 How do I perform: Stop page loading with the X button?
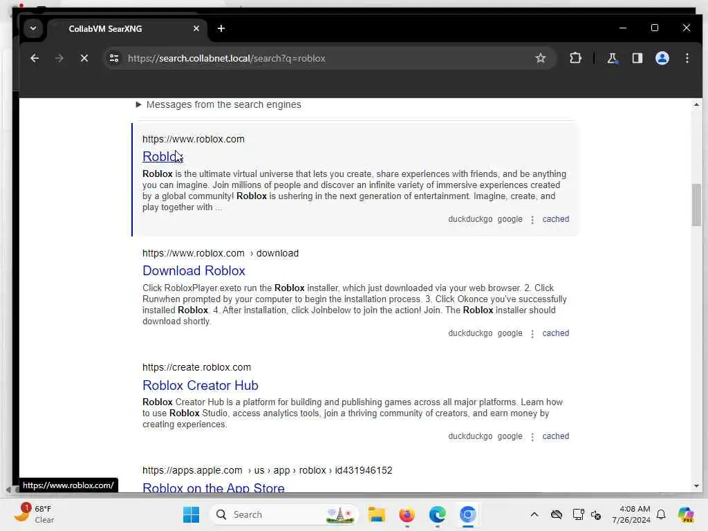(x=84, y=58)
